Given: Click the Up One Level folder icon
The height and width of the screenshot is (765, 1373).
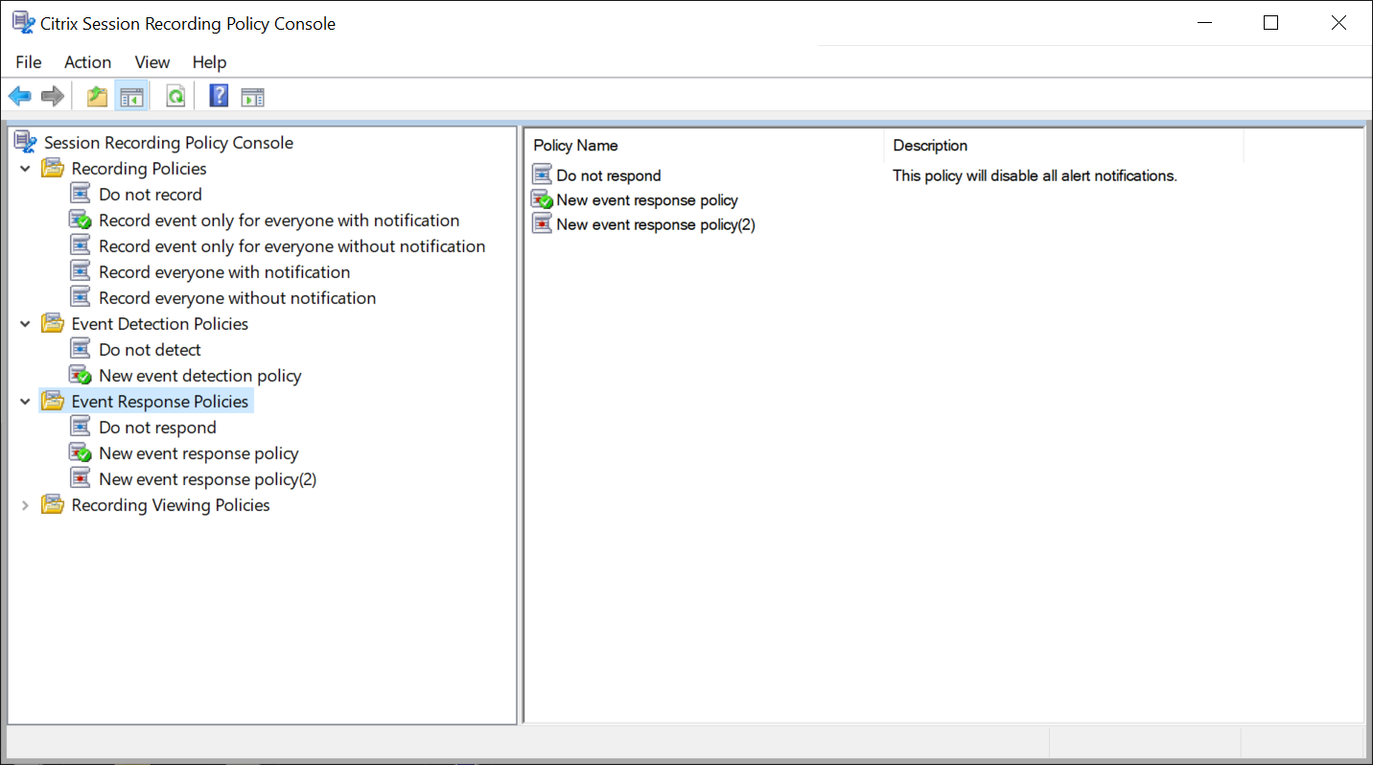Looking at the screenshot, I should (x=97, y=96).
